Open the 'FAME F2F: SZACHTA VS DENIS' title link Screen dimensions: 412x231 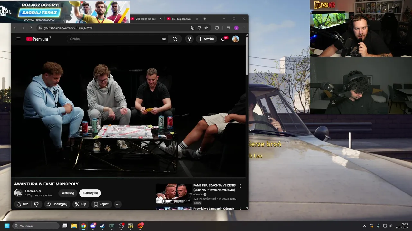coord(214,187)
